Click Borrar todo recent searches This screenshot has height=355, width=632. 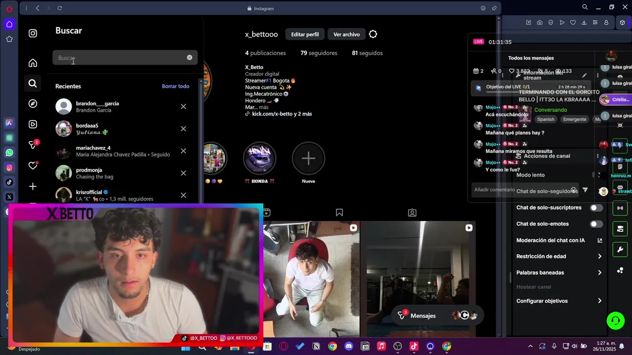click(x=175, y=86)
